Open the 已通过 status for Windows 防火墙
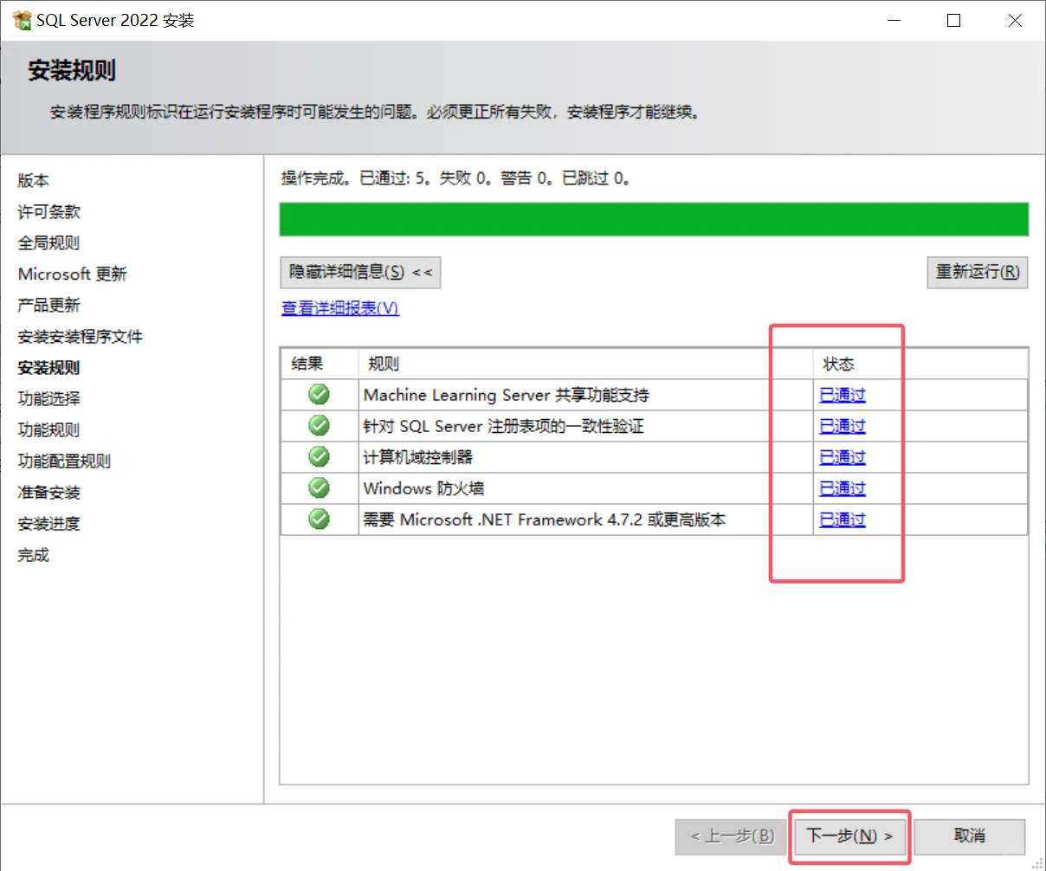 pos(841,488)
